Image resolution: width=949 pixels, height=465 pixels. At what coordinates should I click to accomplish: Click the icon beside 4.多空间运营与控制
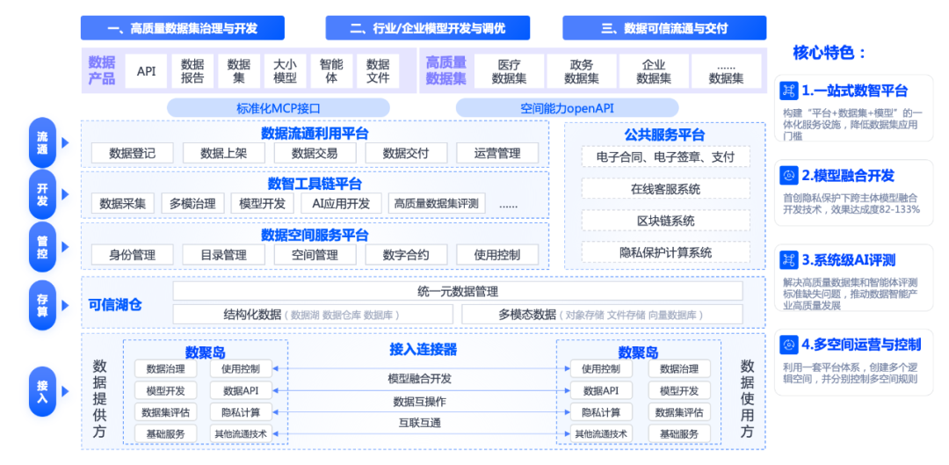click(788, 344)
